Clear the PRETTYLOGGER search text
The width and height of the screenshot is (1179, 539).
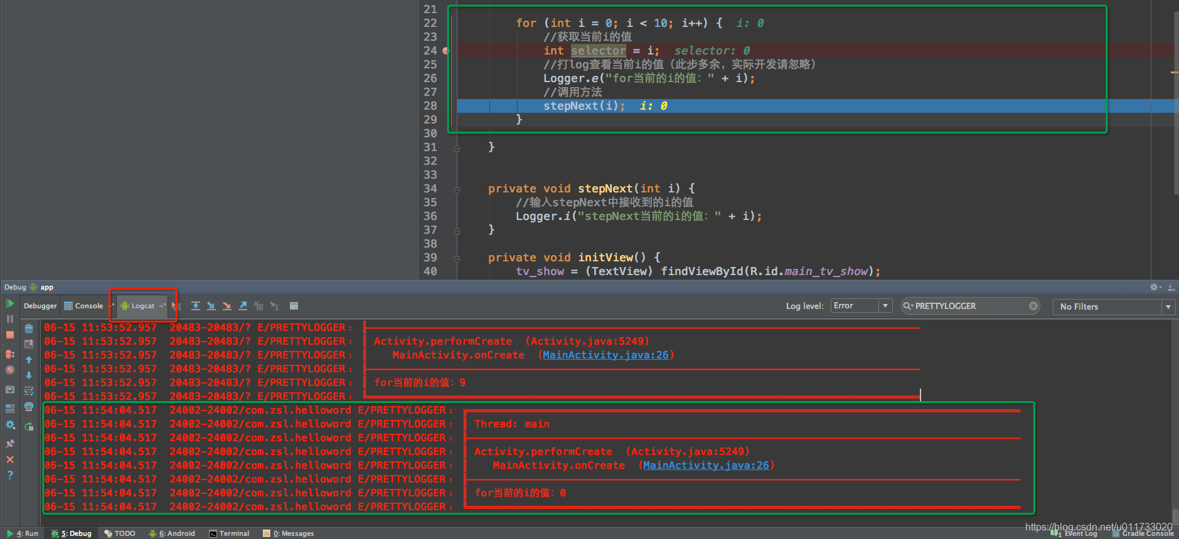pyautogui.click(x=1033, y=306)
